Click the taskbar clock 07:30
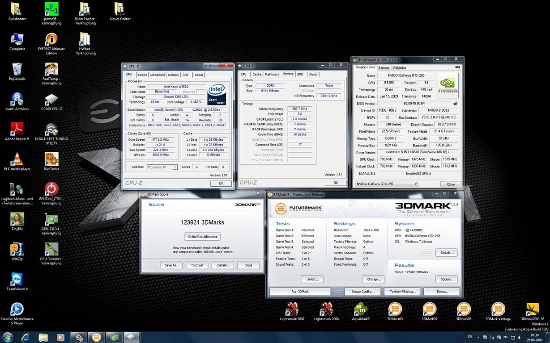The height and width of the screenshot is (343, 550). (x=534, y=335)
